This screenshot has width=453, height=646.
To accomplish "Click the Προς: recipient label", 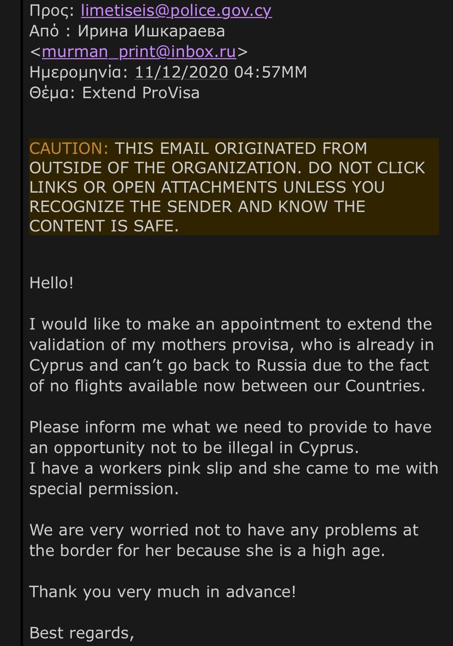I will coord(52,10).
